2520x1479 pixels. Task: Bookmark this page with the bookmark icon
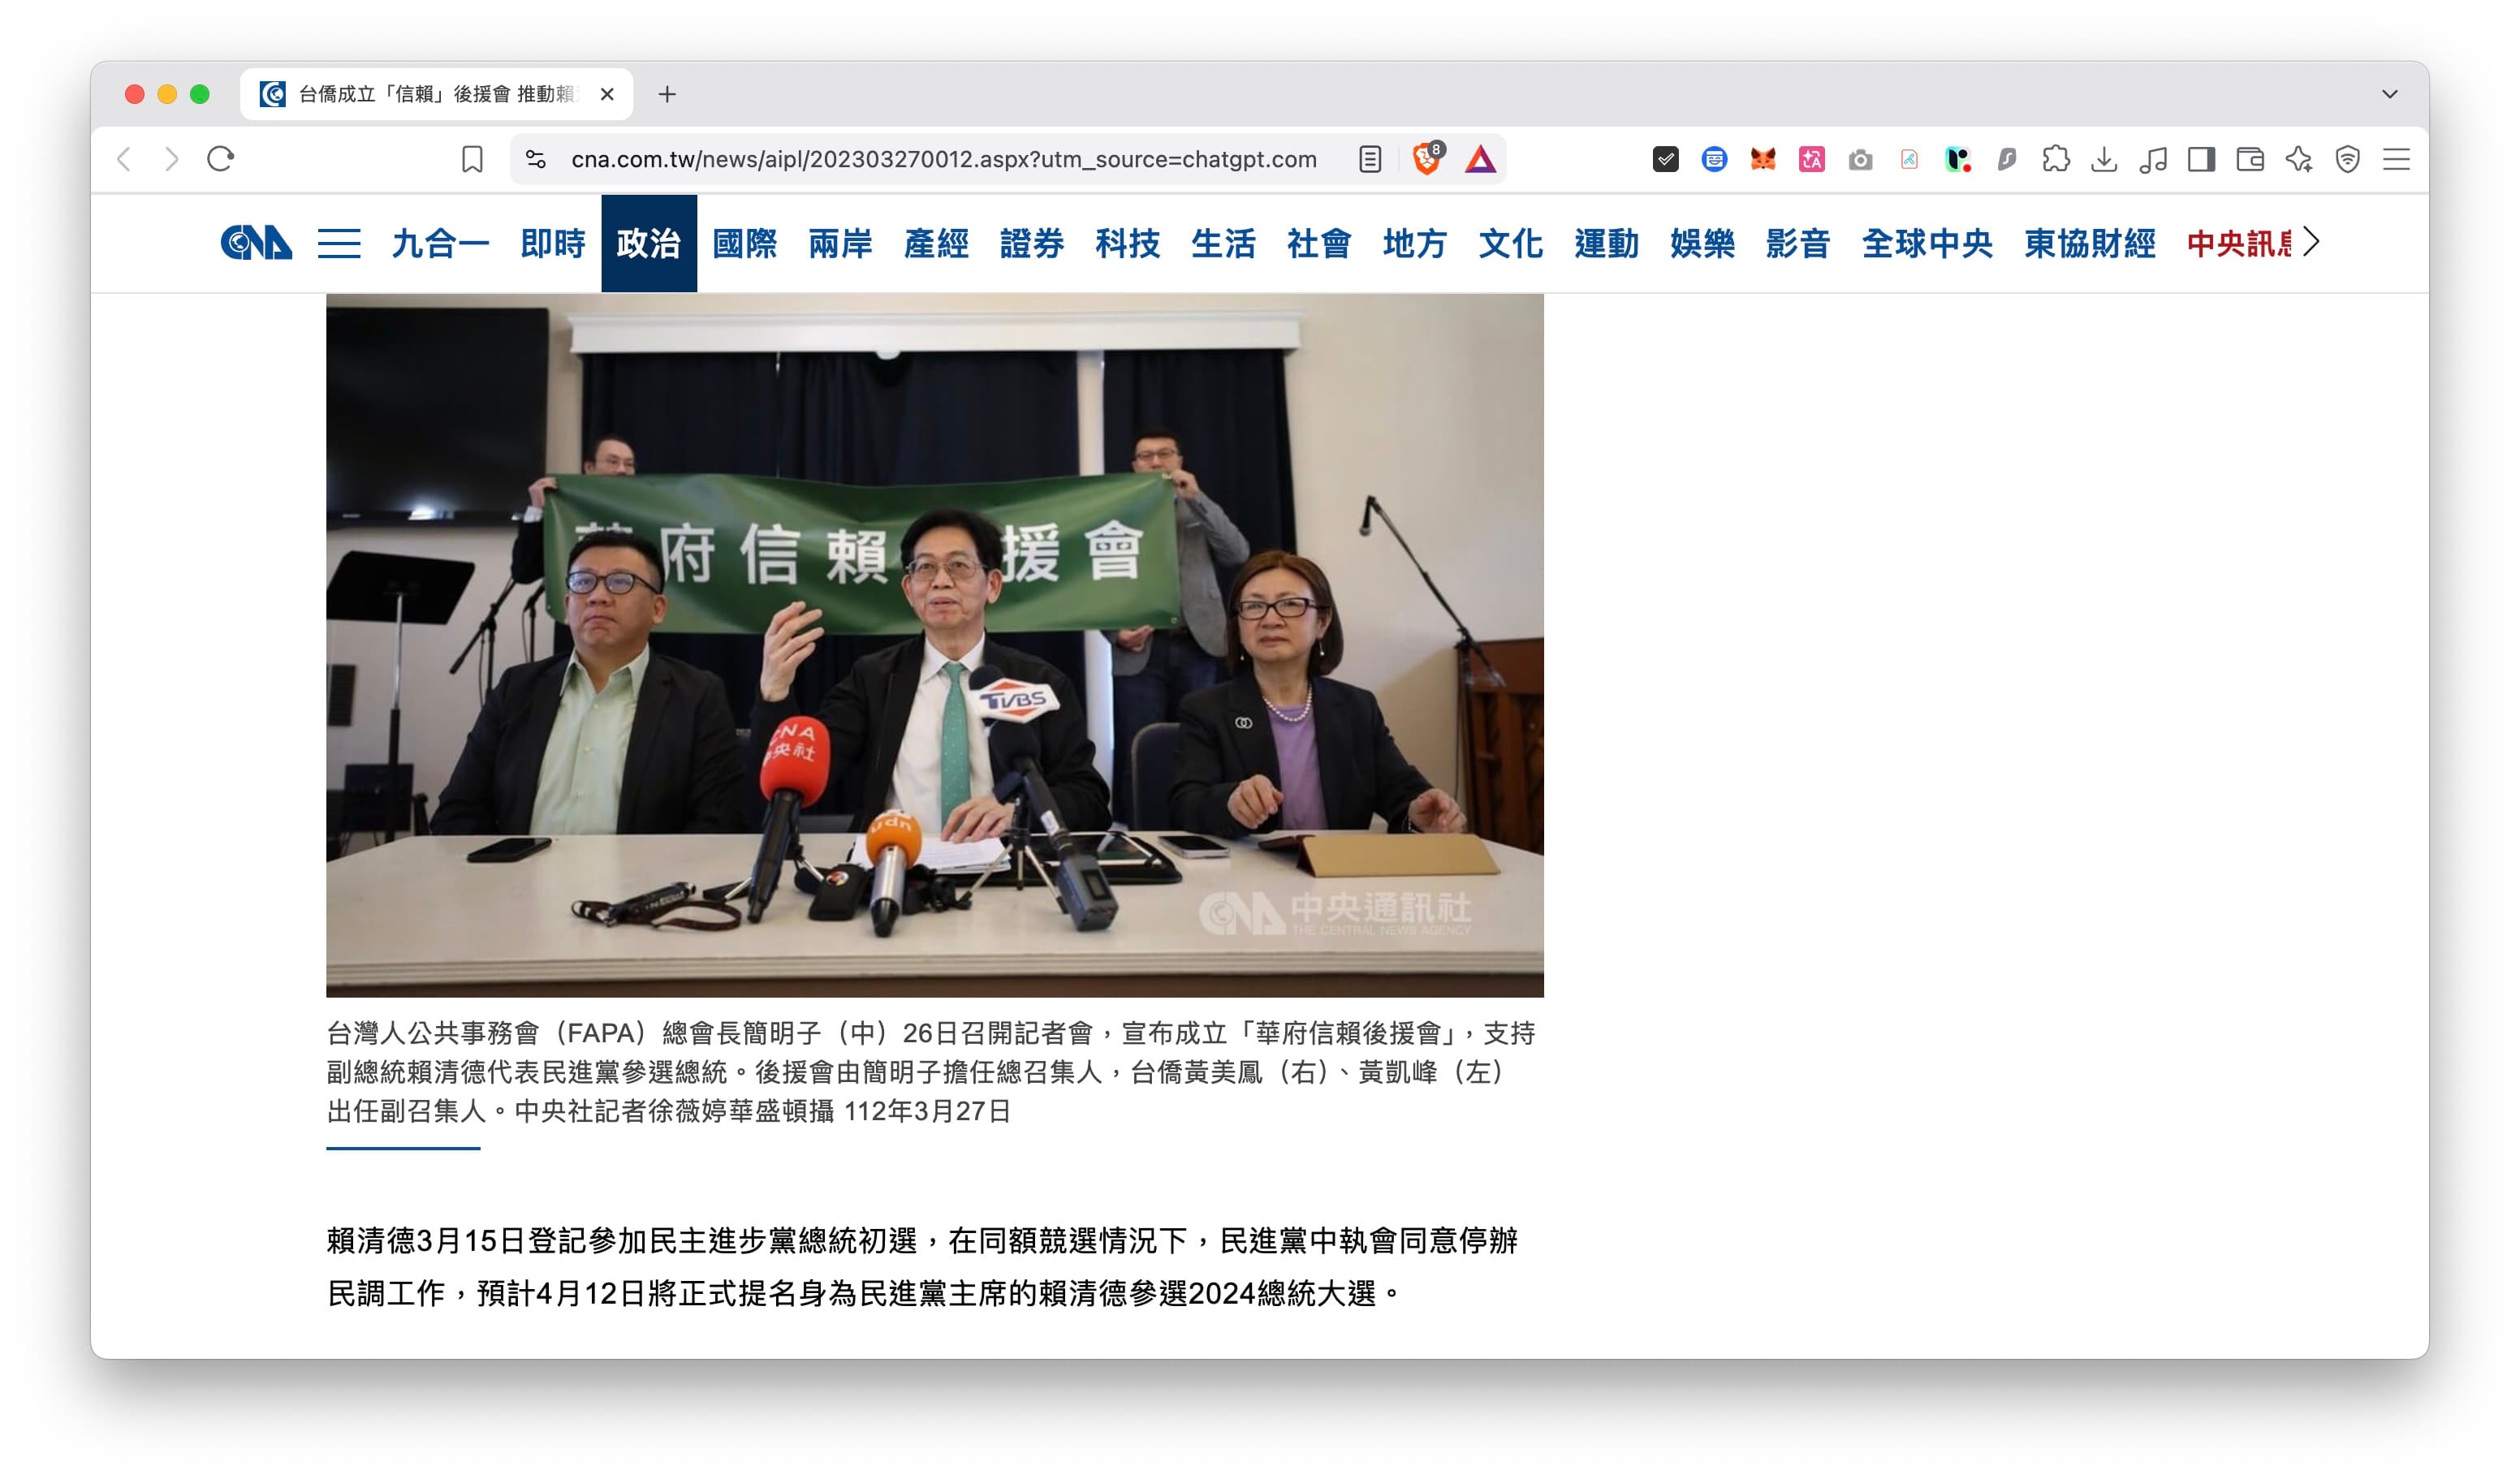[x=472, y=159]
